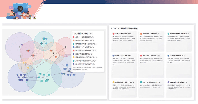The height and width of the screenshot is (104, 198).
Task: Click the 9つのファン層クラスターの特徴 panel heading
Action: [124, 29]
